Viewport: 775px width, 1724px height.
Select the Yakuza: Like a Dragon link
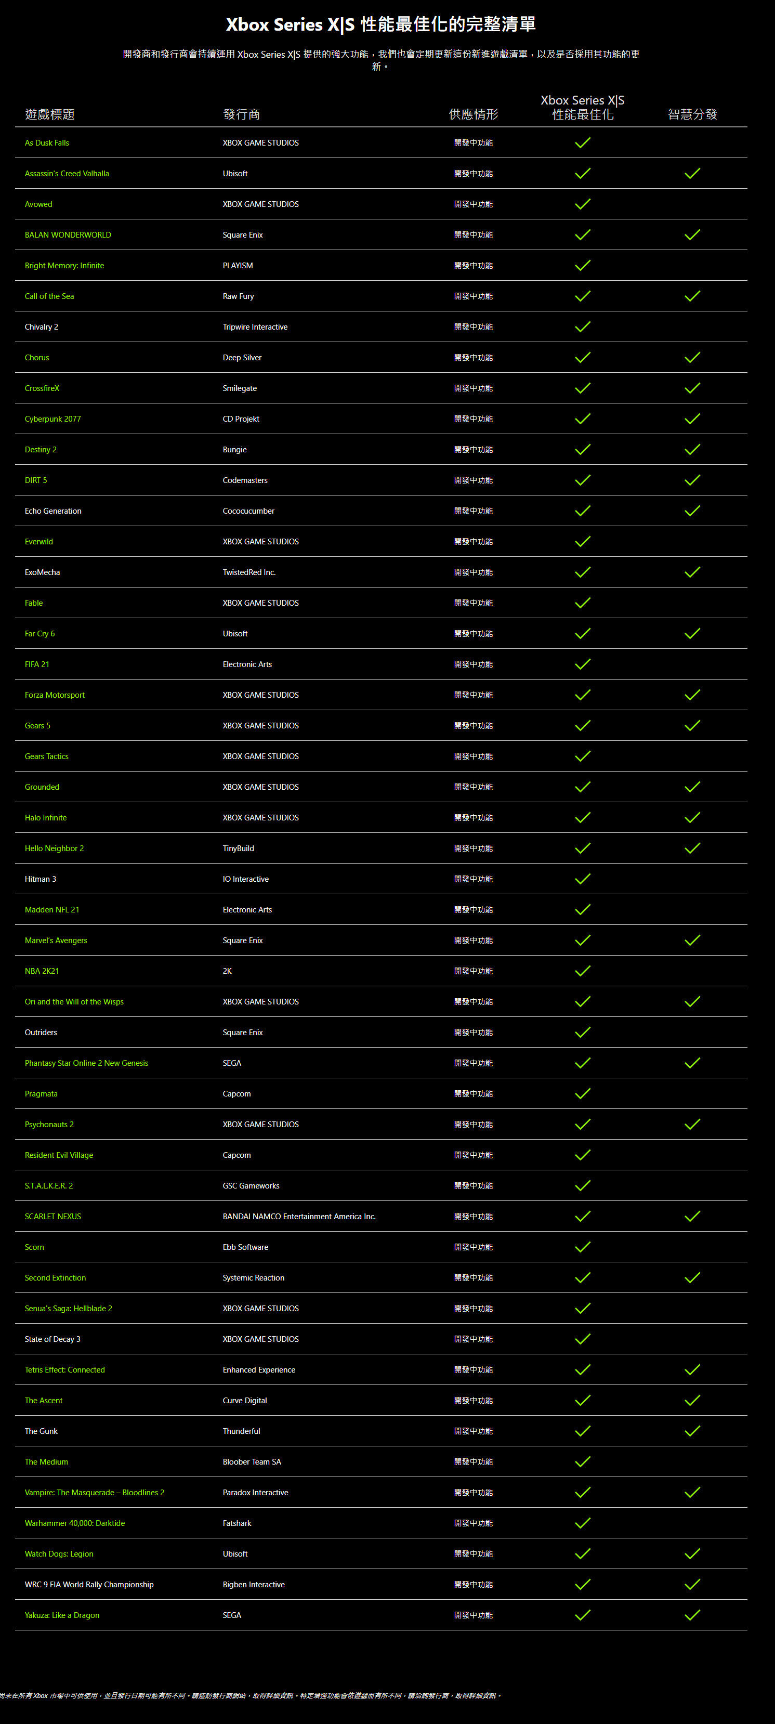coord(62,1615)
